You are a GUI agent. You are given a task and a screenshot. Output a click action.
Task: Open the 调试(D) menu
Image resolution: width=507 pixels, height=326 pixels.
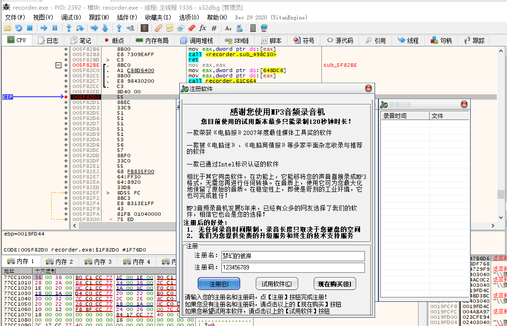(71, 17)
